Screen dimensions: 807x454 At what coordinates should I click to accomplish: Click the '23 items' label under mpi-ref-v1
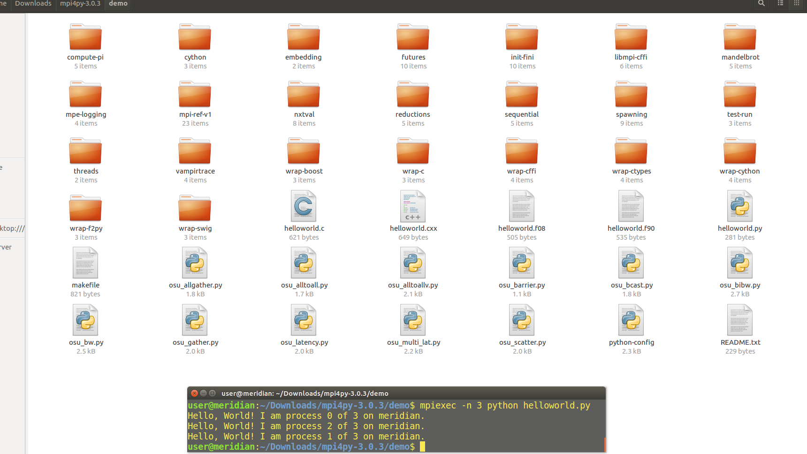pyautogui.click(x=195, y=123)
